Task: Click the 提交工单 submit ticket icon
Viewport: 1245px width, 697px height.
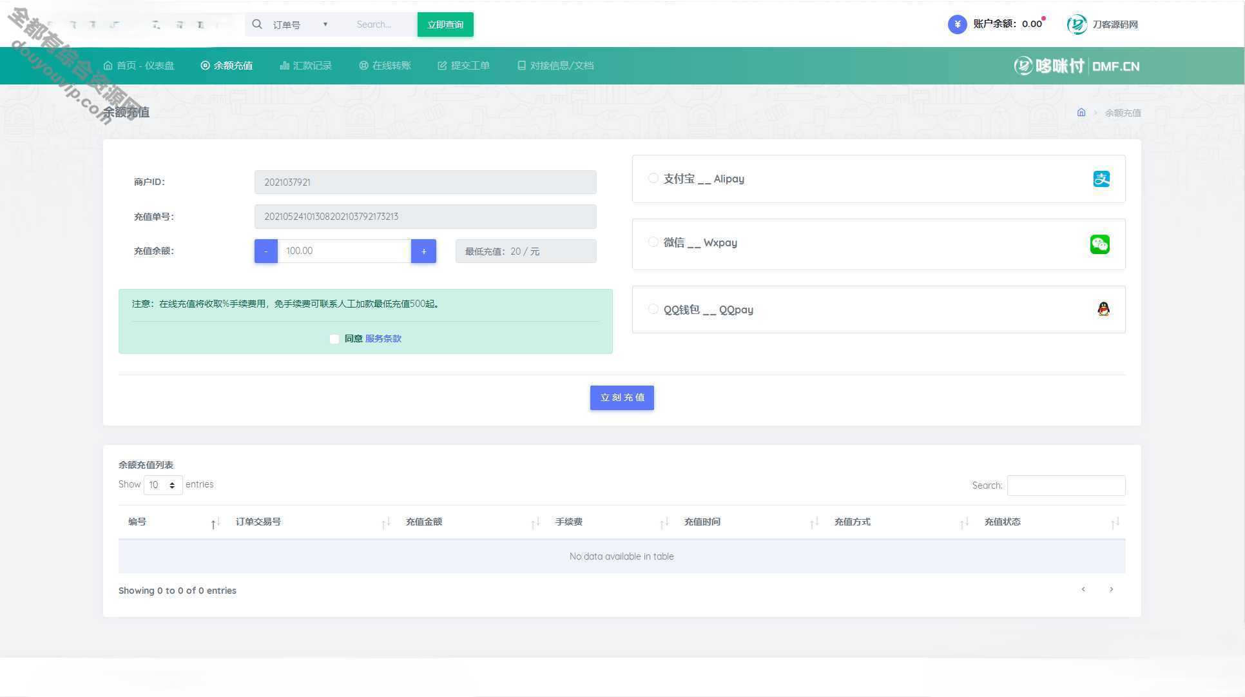Action: tap(443, 65)
